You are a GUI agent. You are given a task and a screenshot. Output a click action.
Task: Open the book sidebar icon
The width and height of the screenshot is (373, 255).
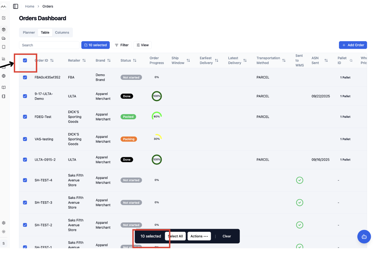coord(4,87)
